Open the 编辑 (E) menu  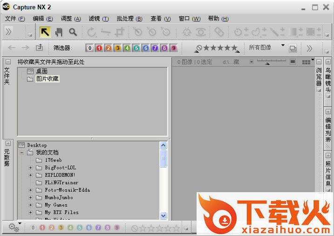point(42,19)
